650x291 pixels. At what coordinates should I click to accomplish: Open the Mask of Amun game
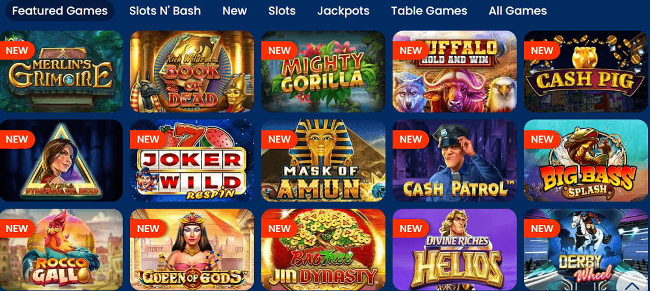323,160
